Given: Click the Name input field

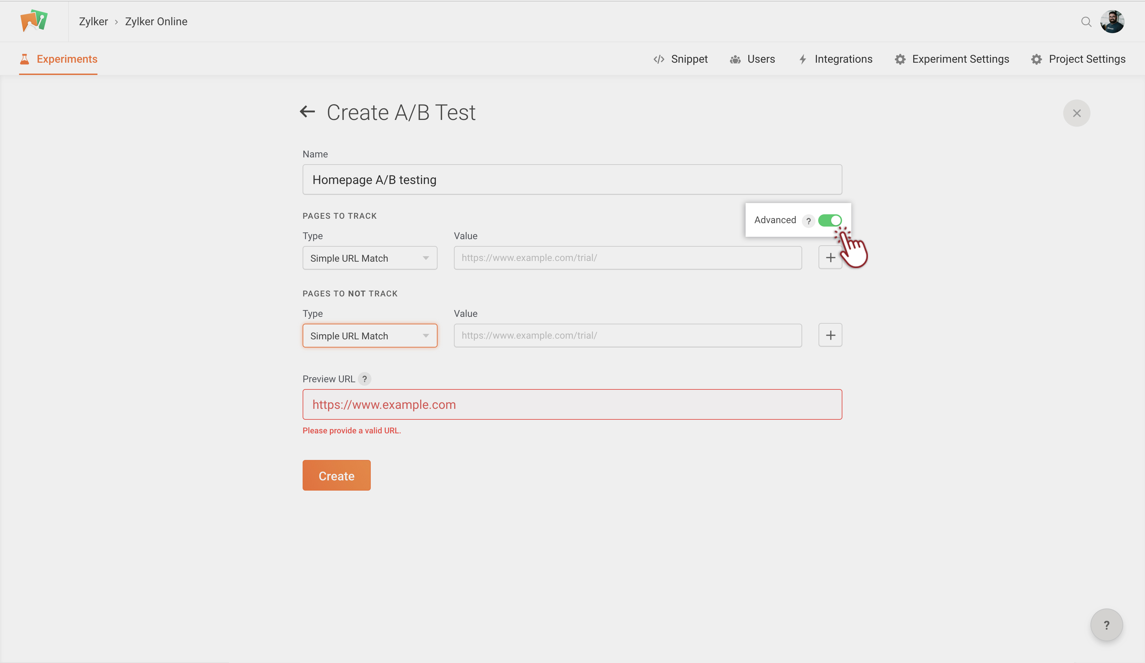Looking at the screenshot, I should tap(572, 179).
